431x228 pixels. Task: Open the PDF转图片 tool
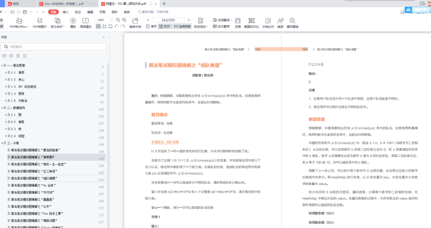(40, 23)
